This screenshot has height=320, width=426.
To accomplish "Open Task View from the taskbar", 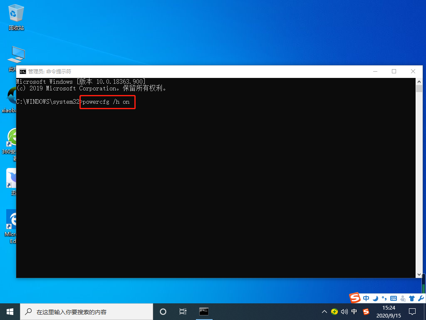I will tap(183, 311).
